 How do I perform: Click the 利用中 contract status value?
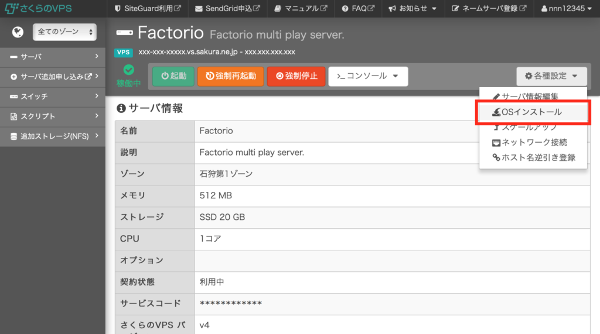(212, 282)
